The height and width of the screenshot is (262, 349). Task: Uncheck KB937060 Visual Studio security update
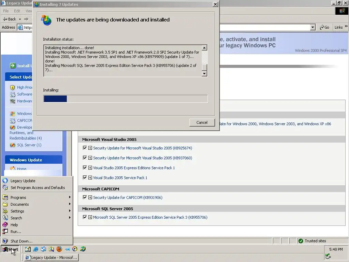pos(85,158)
